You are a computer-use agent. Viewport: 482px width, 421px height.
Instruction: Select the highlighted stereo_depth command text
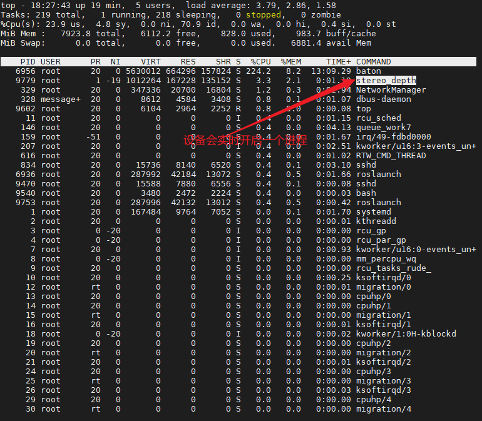[386, 81]
